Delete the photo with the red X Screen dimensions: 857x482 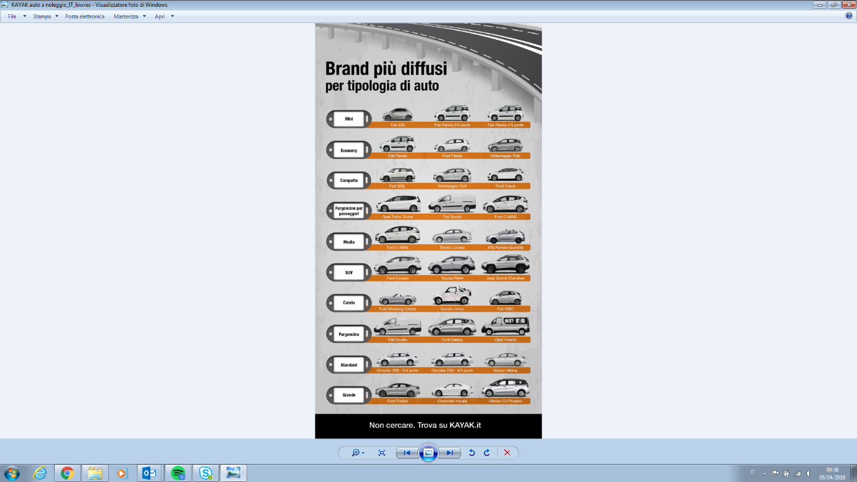pyautogui.click(x=507, y=453)
